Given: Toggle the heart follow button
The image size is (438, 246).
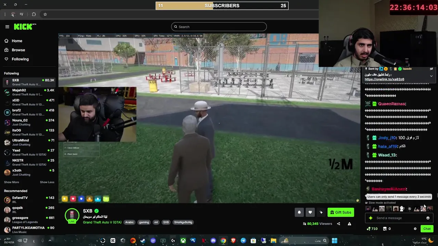Looking at the screenshot, I should coord(310,212).
